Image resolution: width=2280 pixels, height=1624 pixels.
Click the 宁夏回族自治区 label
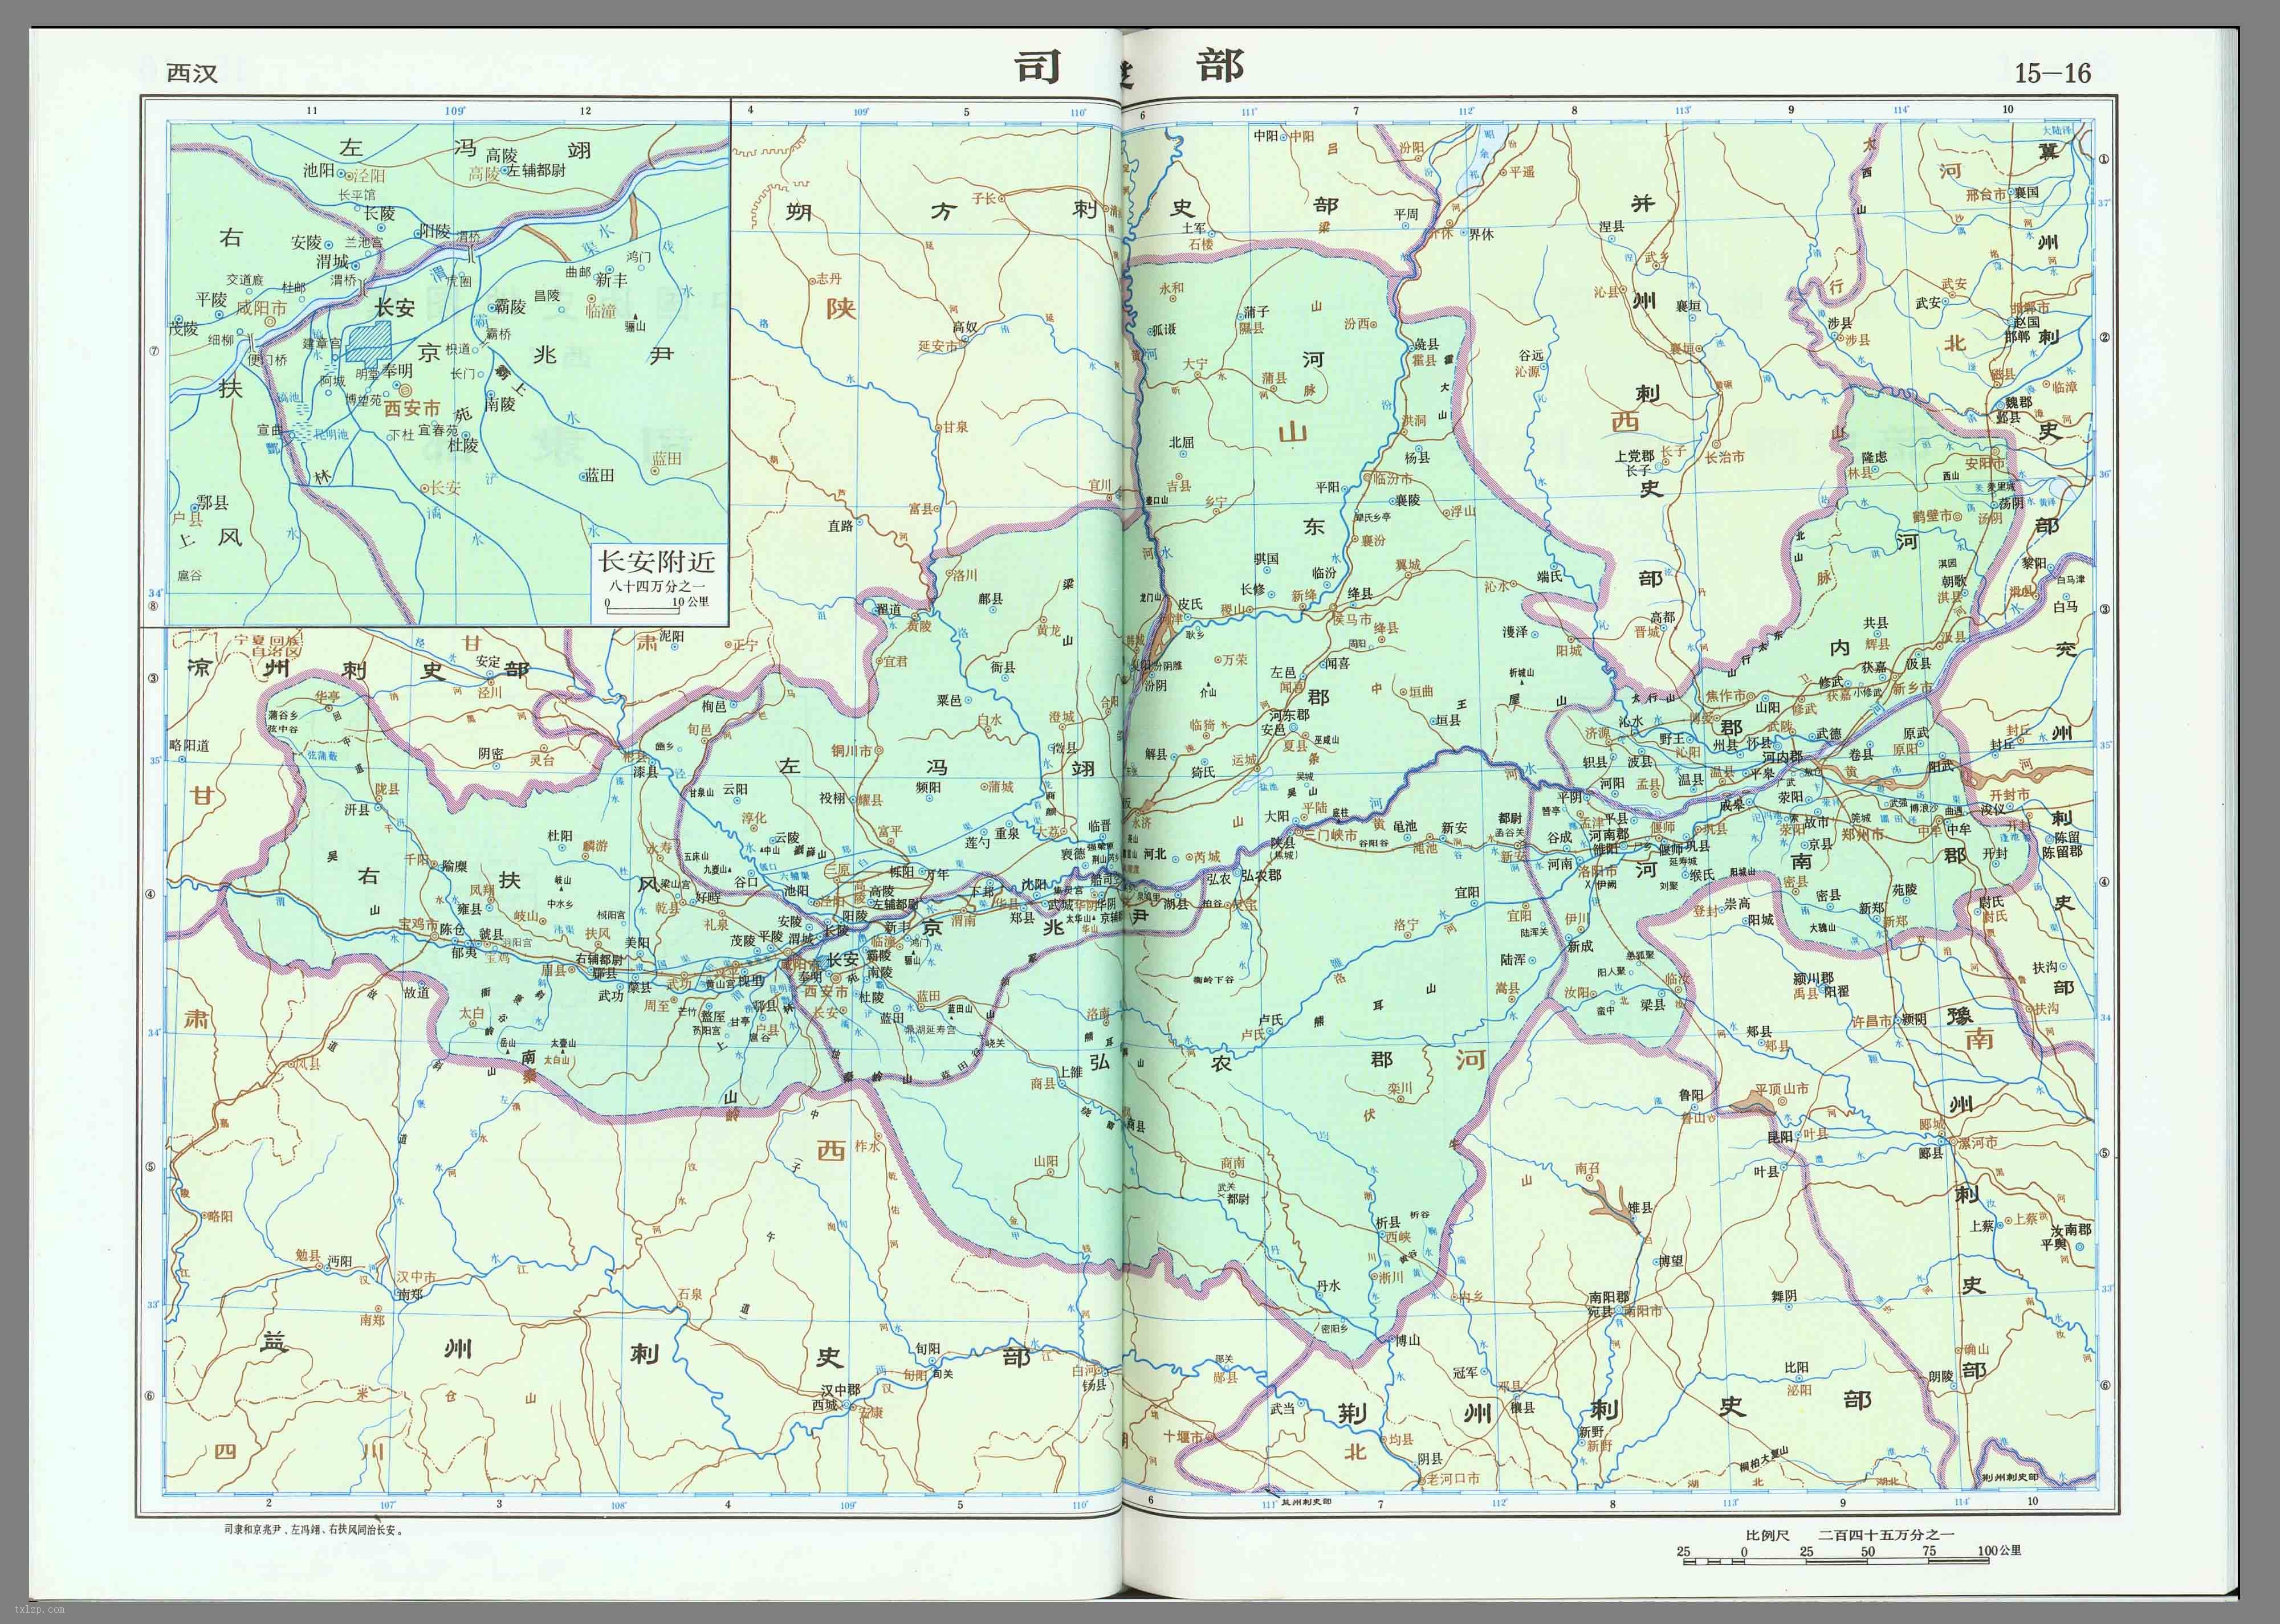pos(270,645)
